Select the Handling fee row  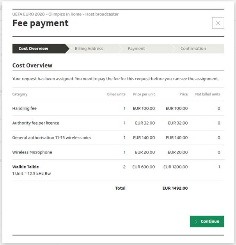[25, 108]
